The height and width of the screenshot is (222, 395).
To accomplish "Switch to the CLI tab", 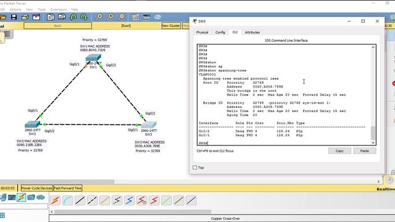I will (x=235, y=32).
